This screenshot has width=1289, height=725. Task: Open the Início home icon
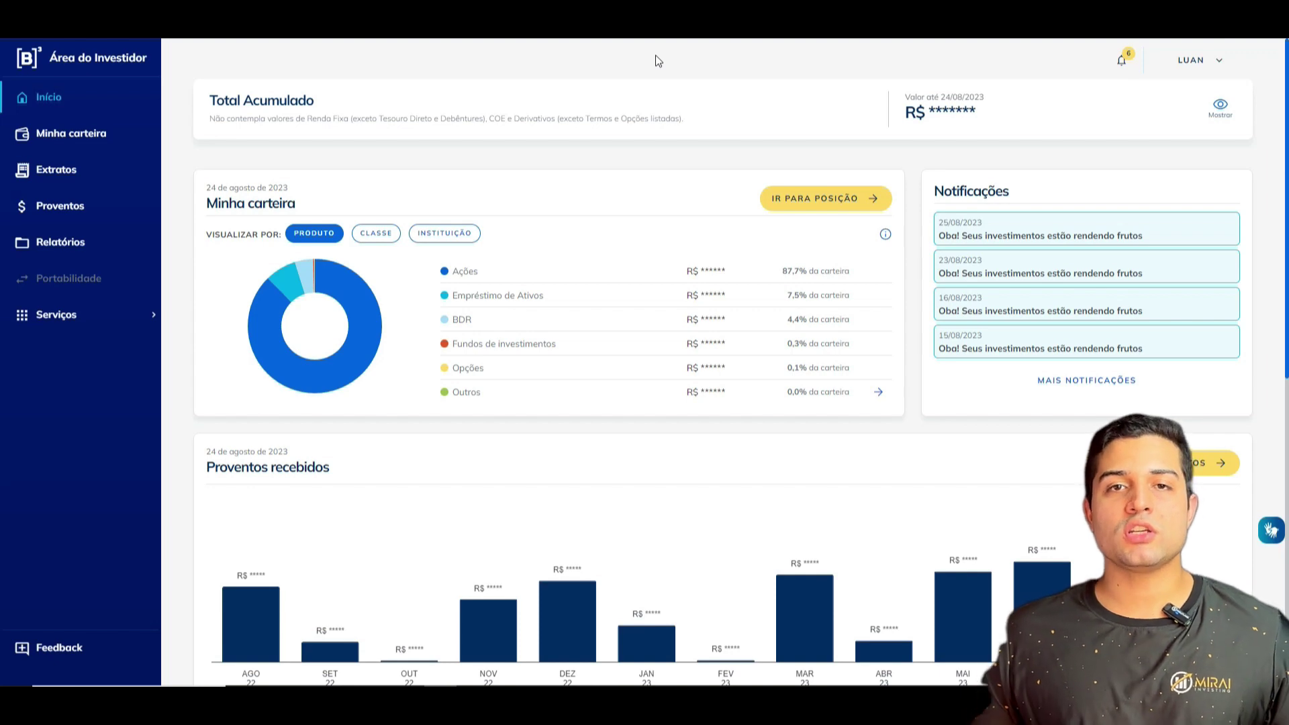click(22, 97)
